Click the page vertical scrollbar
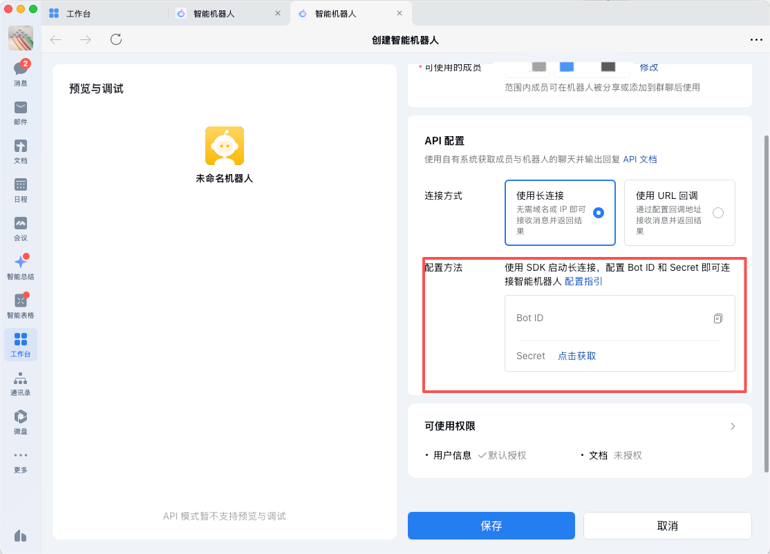 coord(766,304)
